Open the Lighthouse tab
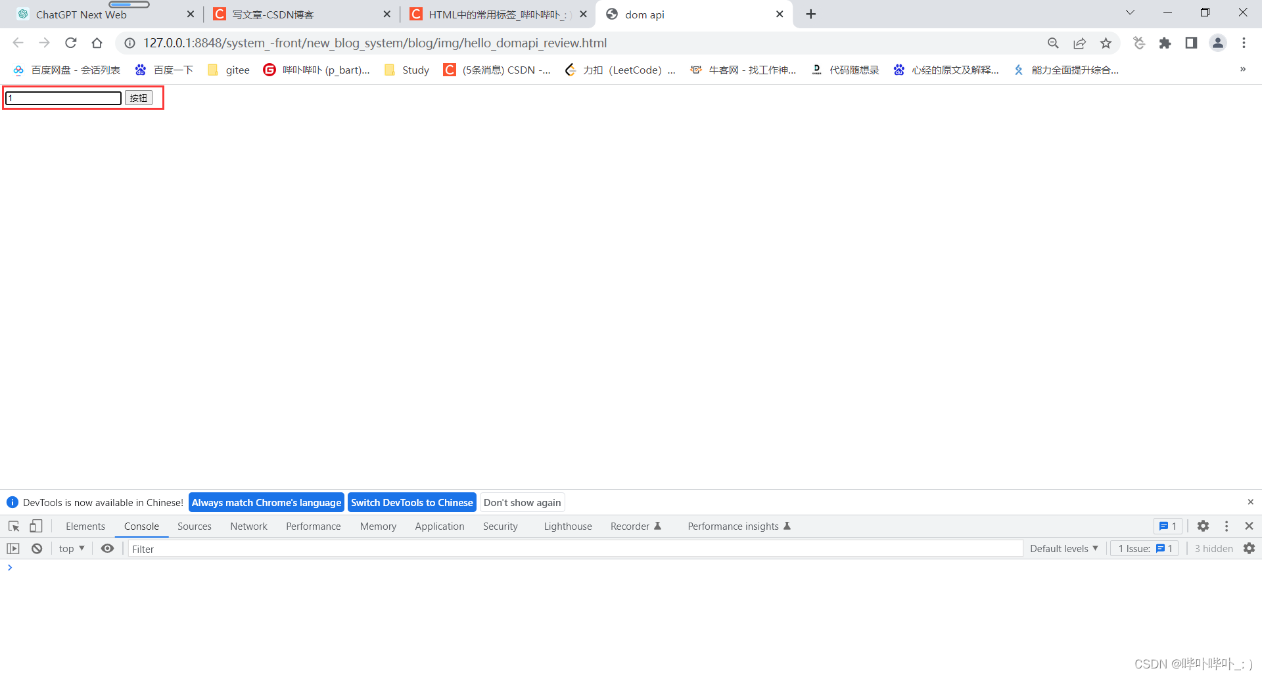Image resolution: width=1262 pixels, height=677 pixels. (568, 526)
